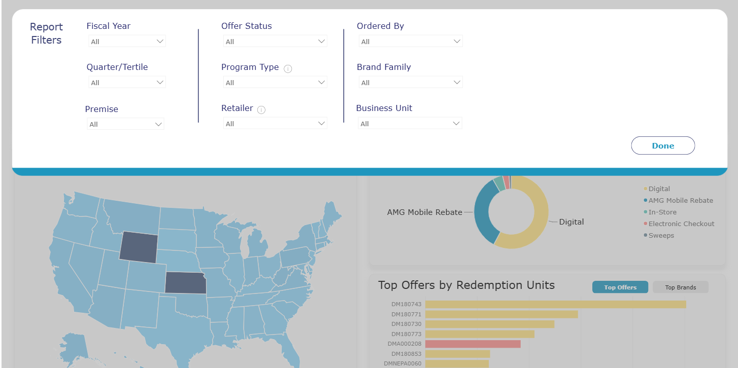
Task: Switch to the Top Offers view
Action: (x=620, y=287)
